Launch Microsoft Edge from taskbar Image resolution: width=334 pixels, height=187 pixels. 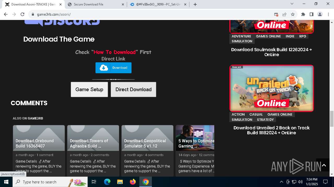click(107, 182)
